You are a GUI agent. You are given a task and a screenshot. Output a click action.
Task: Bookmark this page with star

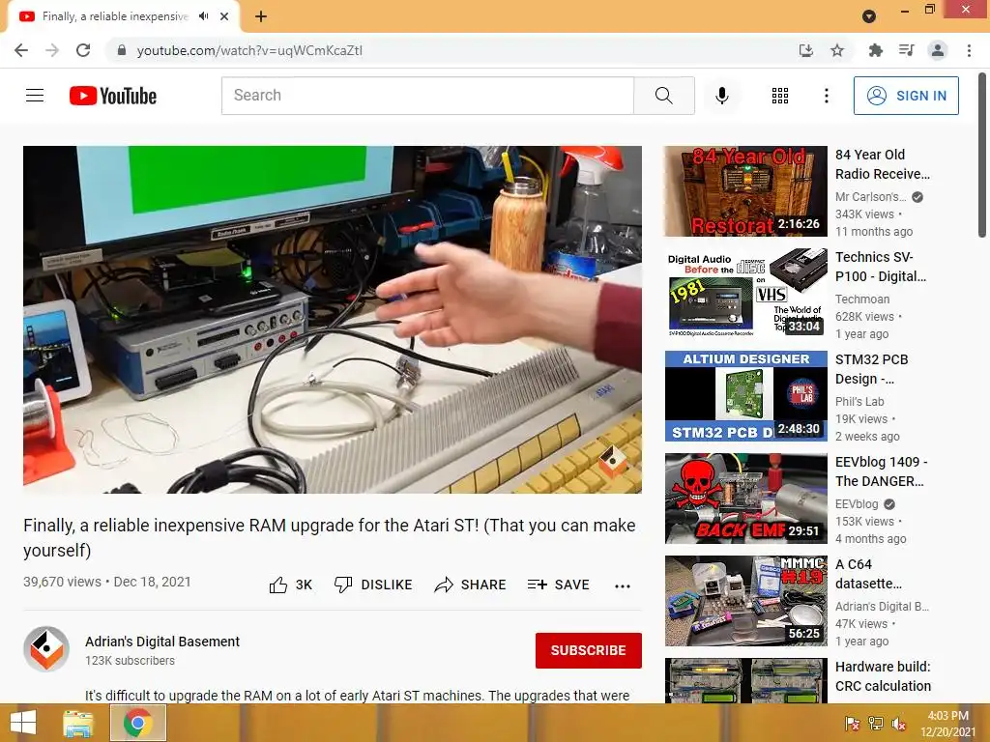pyautogui.click(x=837, y=50)
